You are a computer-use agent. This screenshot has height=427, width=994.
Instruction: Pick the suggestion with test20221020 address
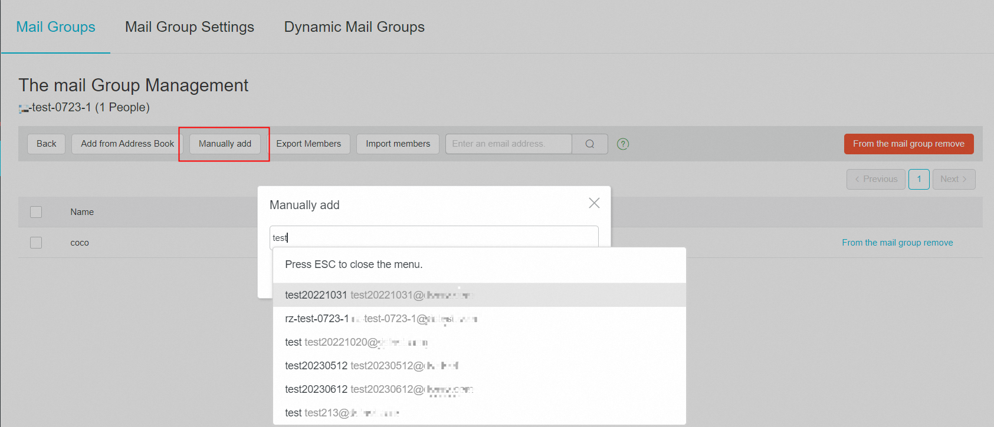pyautogui.click(x=479, y=342)
